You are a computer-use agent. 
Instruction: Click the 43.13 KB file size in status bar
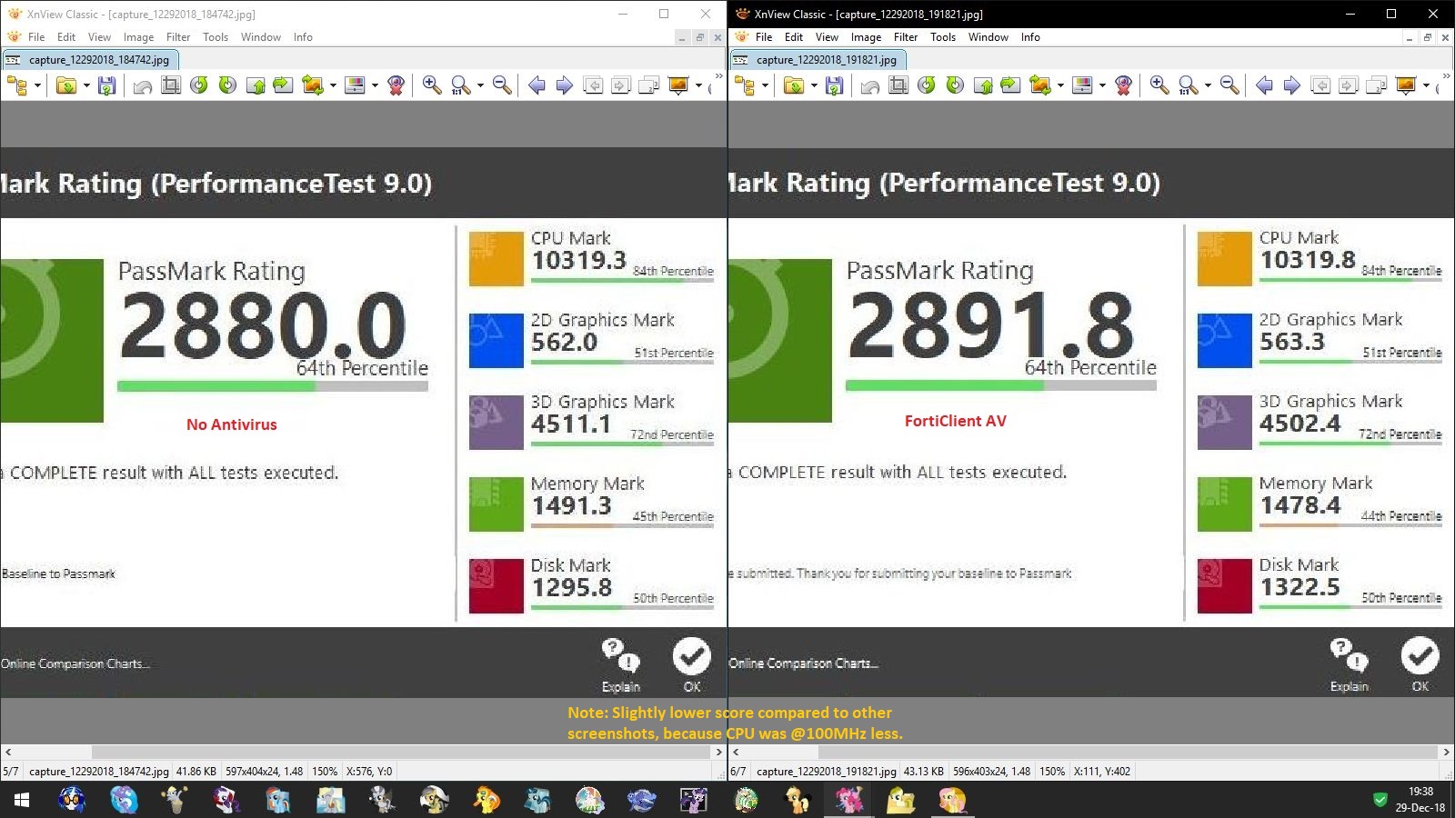924,772
